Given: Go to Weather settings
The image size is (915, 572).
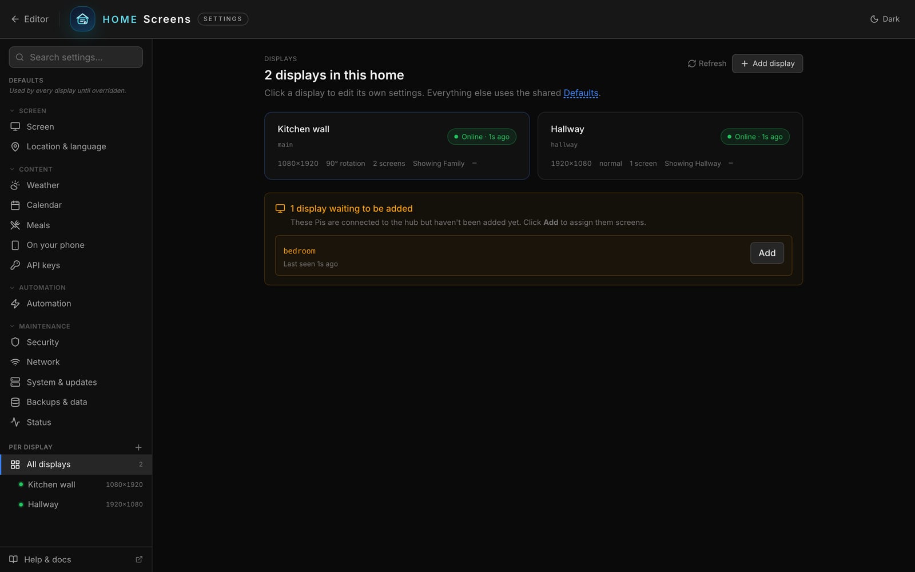Looking at the screenshot, I should click(x=76, y=185).
